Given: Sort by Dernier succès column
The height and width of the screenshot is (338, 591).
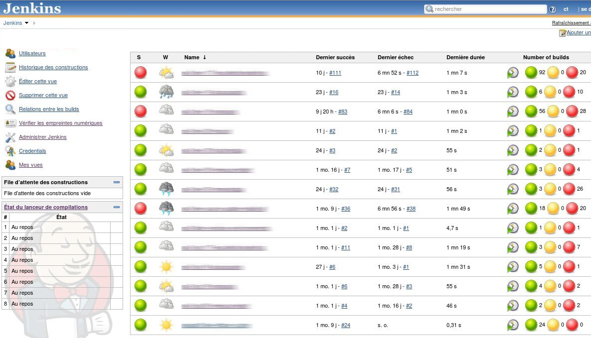Looking at the screenshot, I should point(335,57).
